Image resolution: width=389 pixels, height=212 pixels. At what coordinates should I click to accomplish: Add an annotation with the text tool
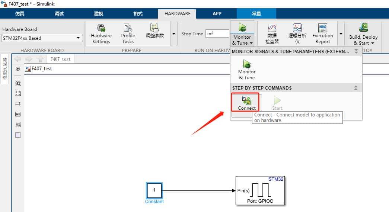(x=18, y=114)
